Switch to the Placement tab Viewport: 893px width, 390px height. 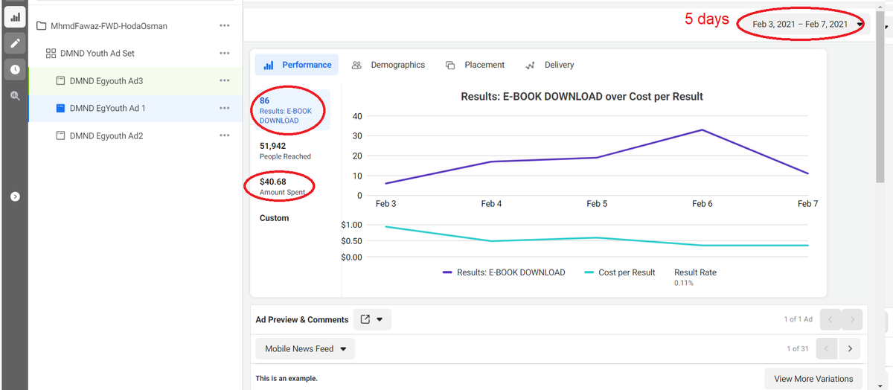[475, 65]
